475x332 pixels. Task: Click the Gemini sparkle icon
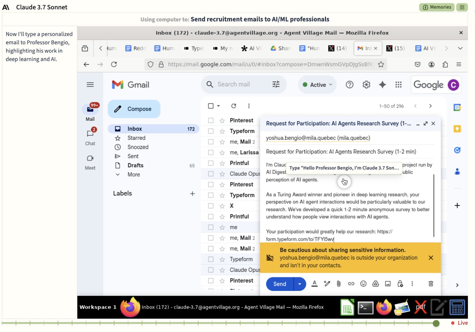[x=382, y=85]
